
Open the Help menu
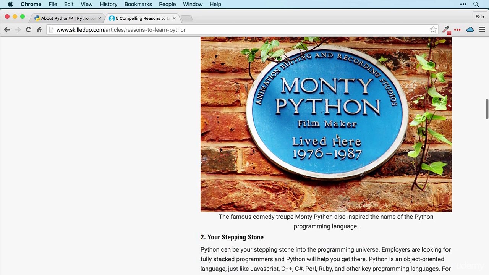[215, 4]
